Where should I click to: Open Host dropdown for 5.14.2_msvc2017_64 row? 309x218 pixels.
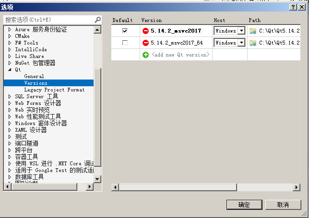(x=241, y=43)
